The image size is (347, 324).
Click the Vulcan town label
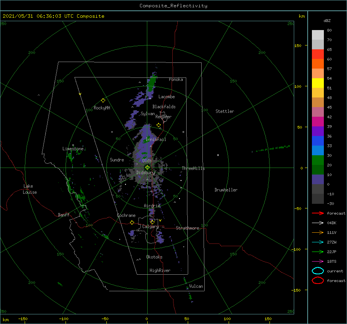pyautogui.click(x=196, y=286)
